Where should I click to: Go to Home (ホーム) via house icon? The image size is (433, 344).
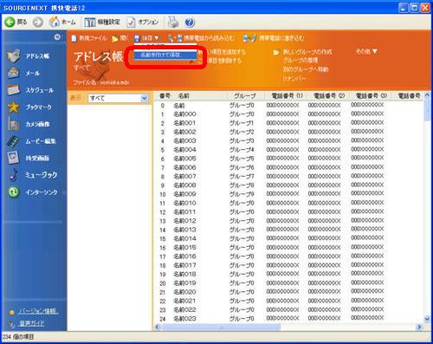54,22
